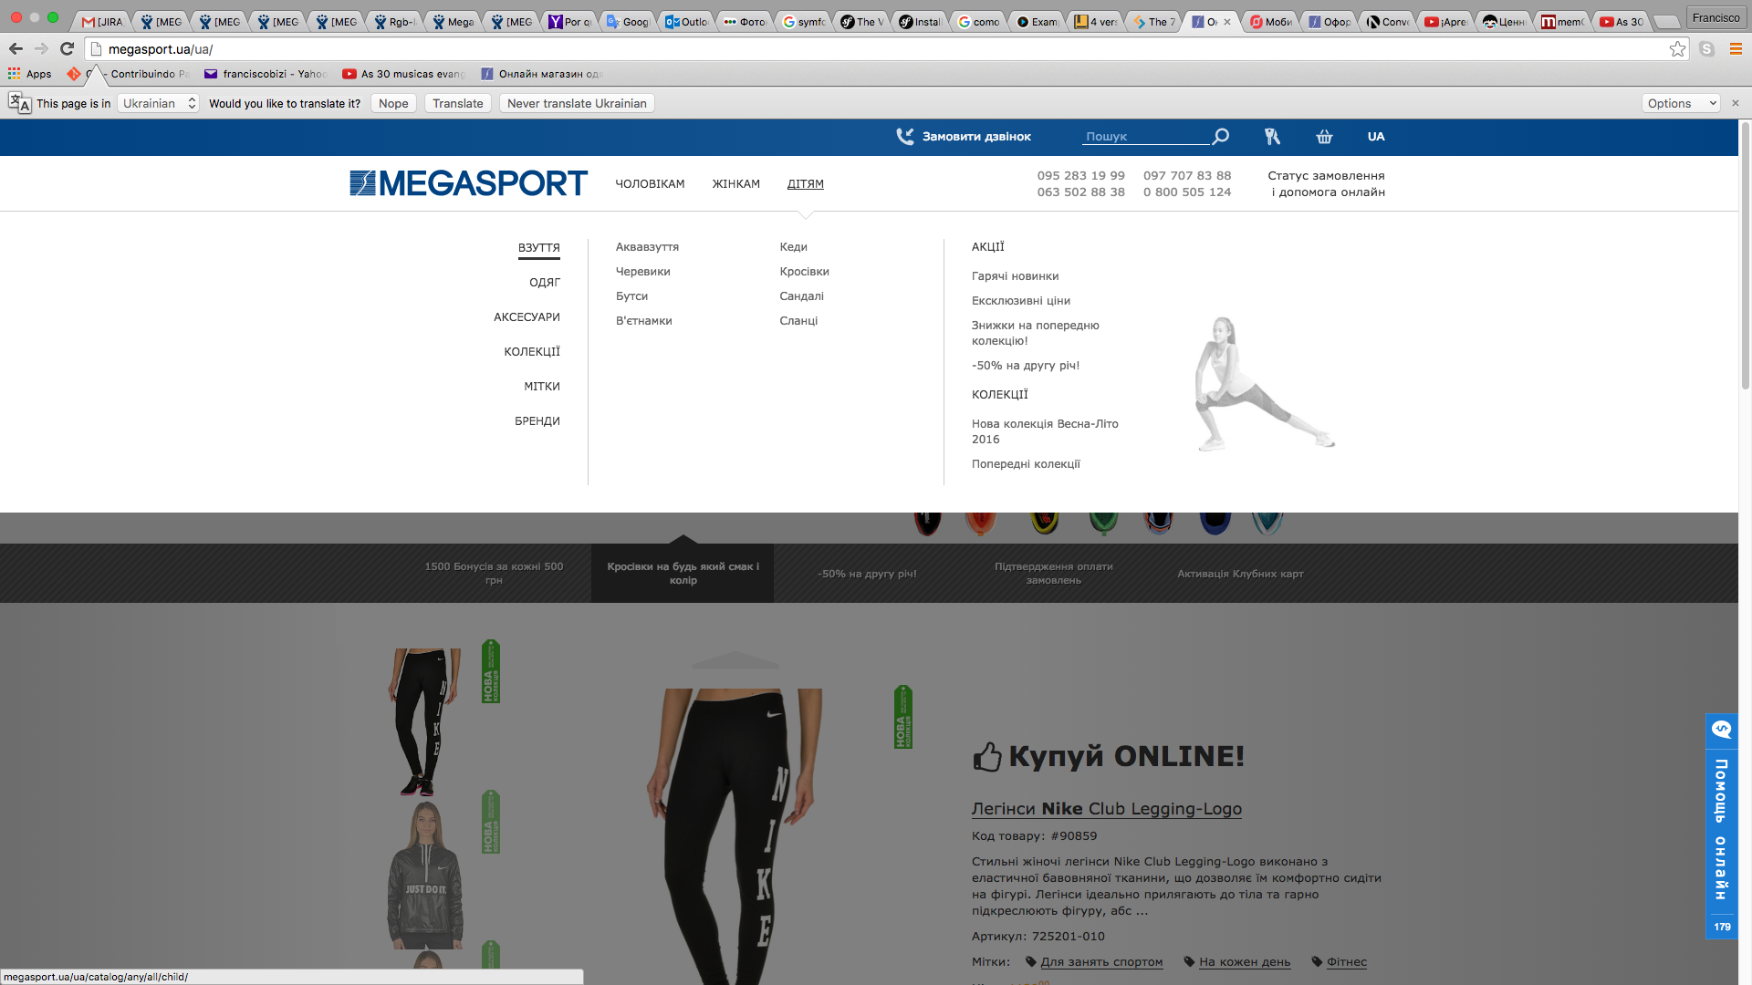Open Chrome hamburger menu icon
The image size is (1752, 985).
pyautogui.click(x=1736, y=49)
